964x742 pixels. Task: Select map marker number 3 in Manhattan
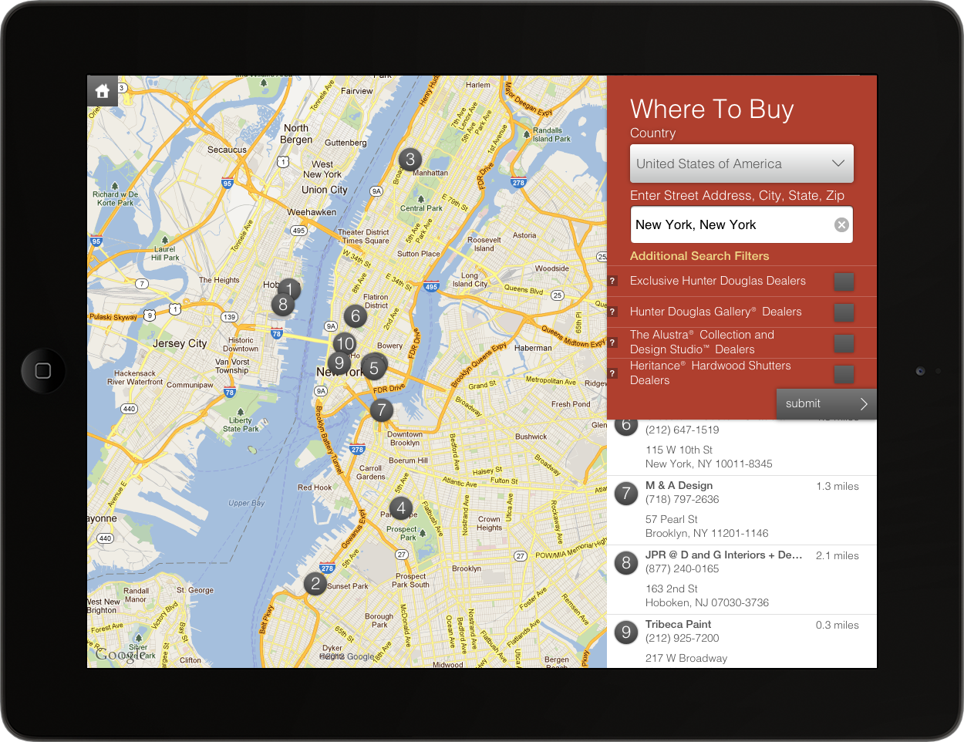410,160
